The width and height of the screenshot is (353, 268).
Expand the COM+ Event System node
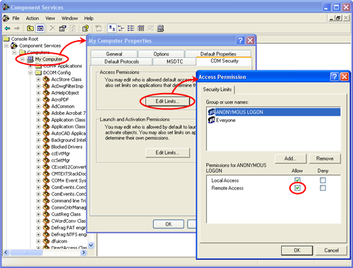[38, 181]
